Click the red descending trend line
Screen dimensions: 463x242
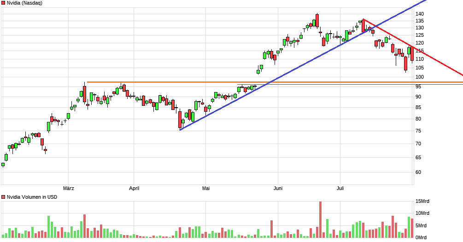[413, 47]
